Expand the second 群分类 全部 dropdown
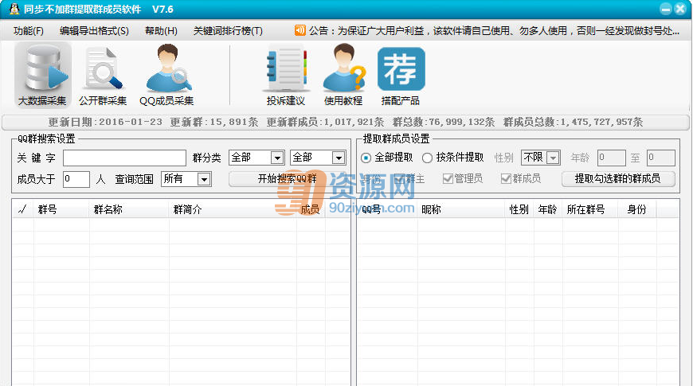This screenshot has height=386, width=693. coord(339,158)
